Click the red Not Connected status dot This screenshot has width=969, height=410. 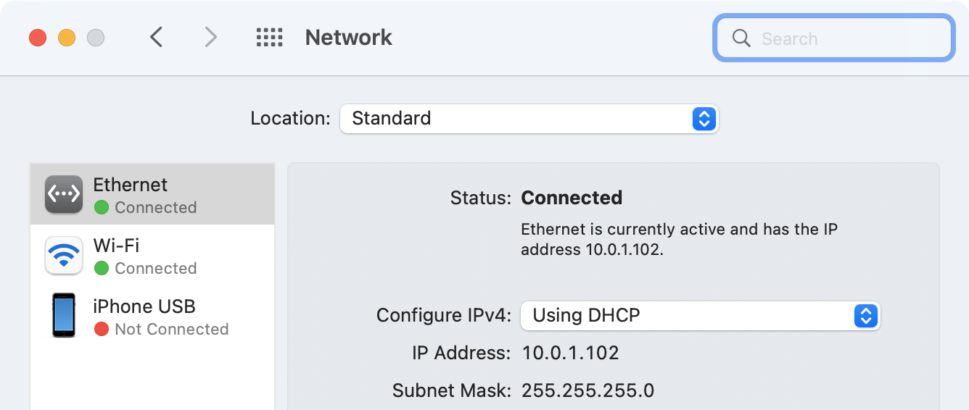[102, 329]
